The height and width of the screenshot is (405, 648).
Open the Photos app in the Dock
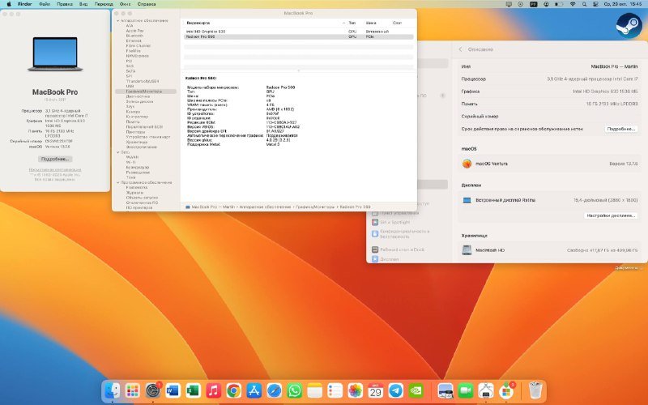tap(355, 390)
